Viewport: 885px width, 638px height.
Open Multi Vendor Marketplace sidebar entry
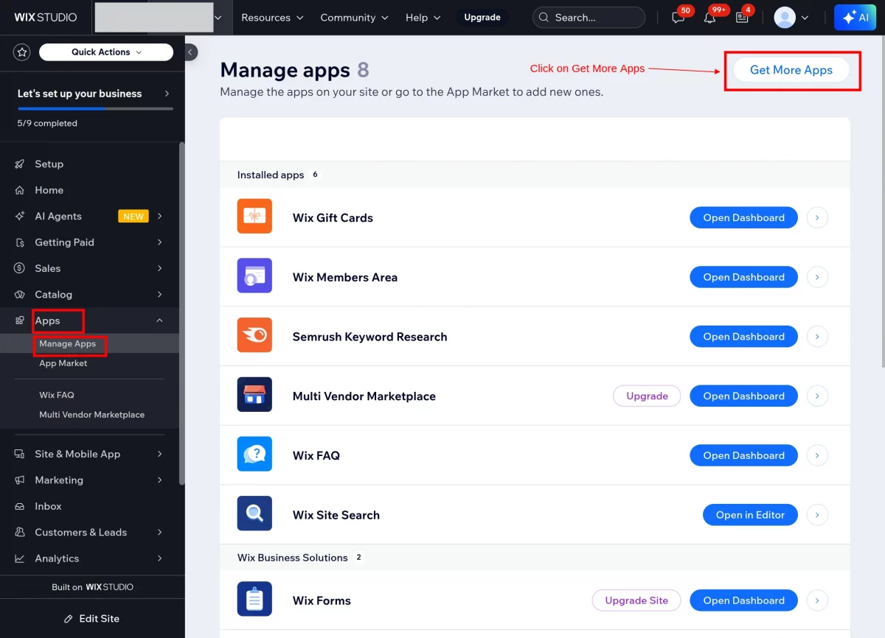(92, 415)
